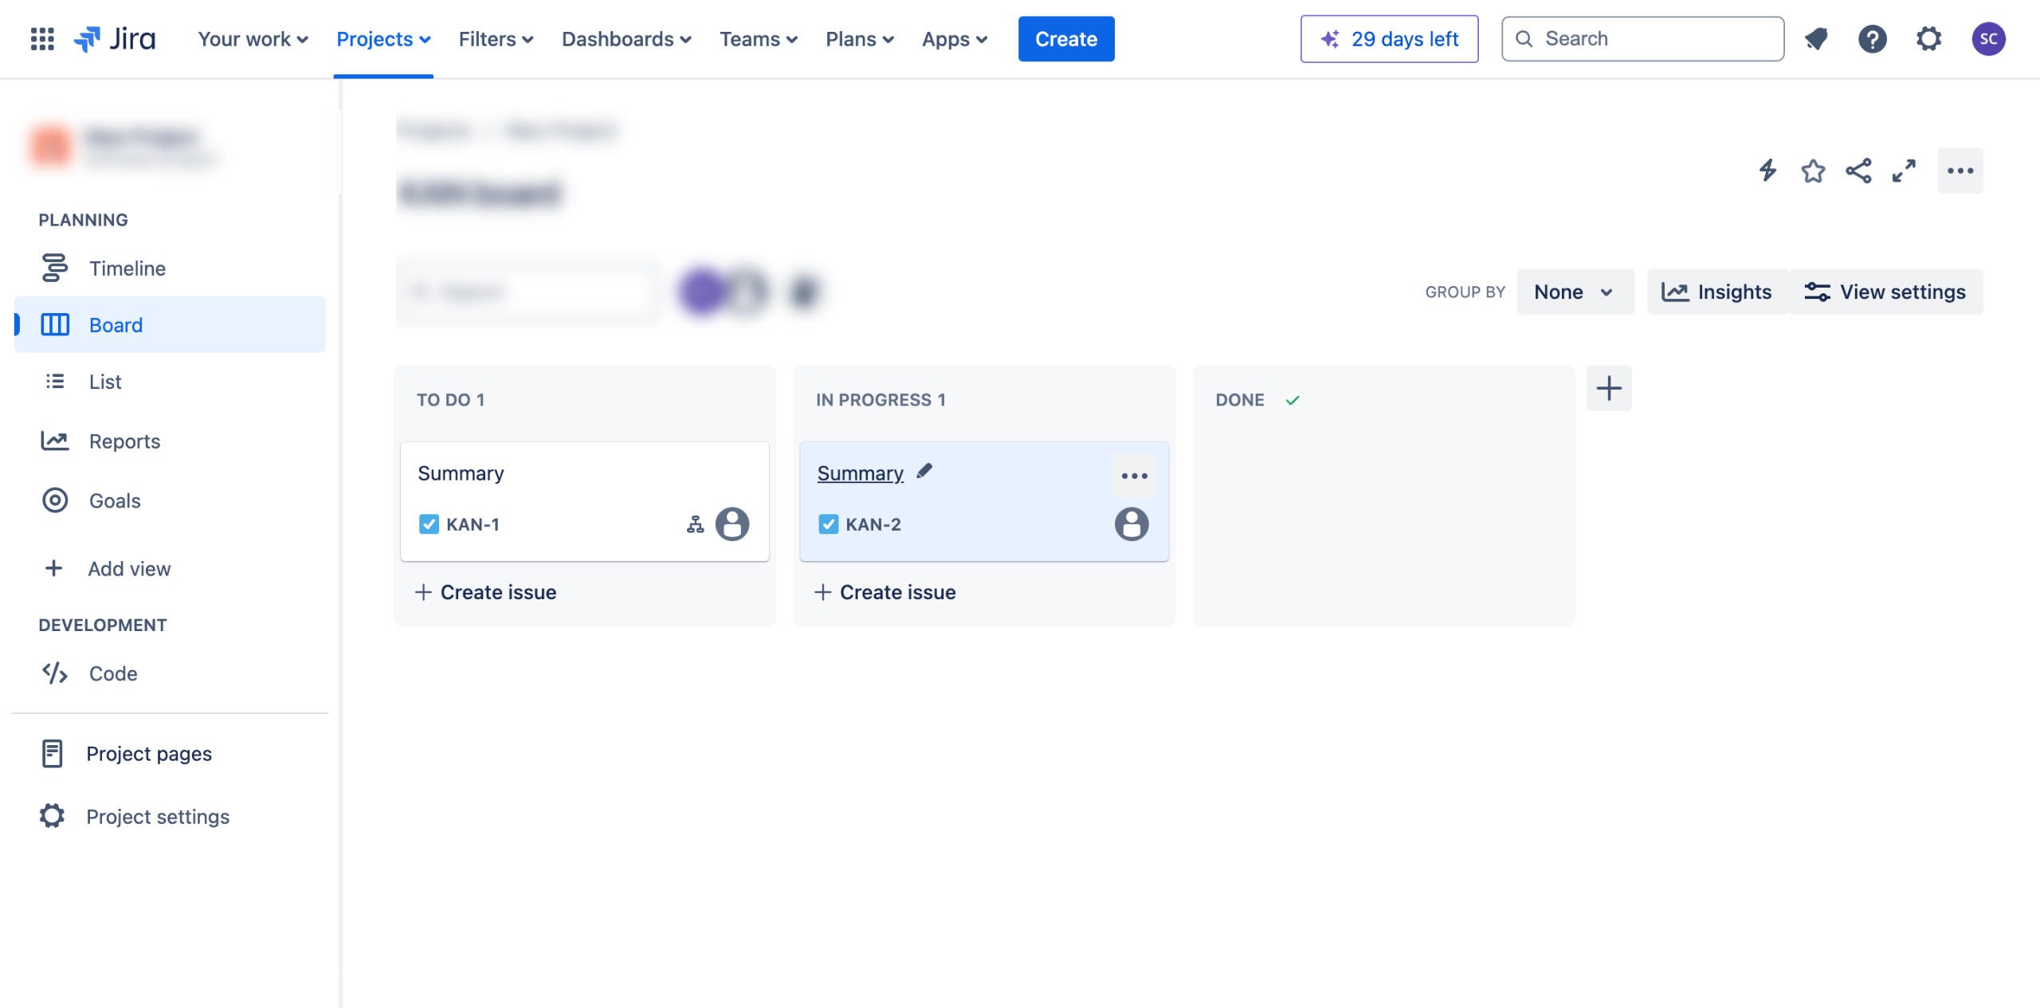Click the app switcher grid icon
This screenshot has width=2040, height=1008.
click(42, 39)
